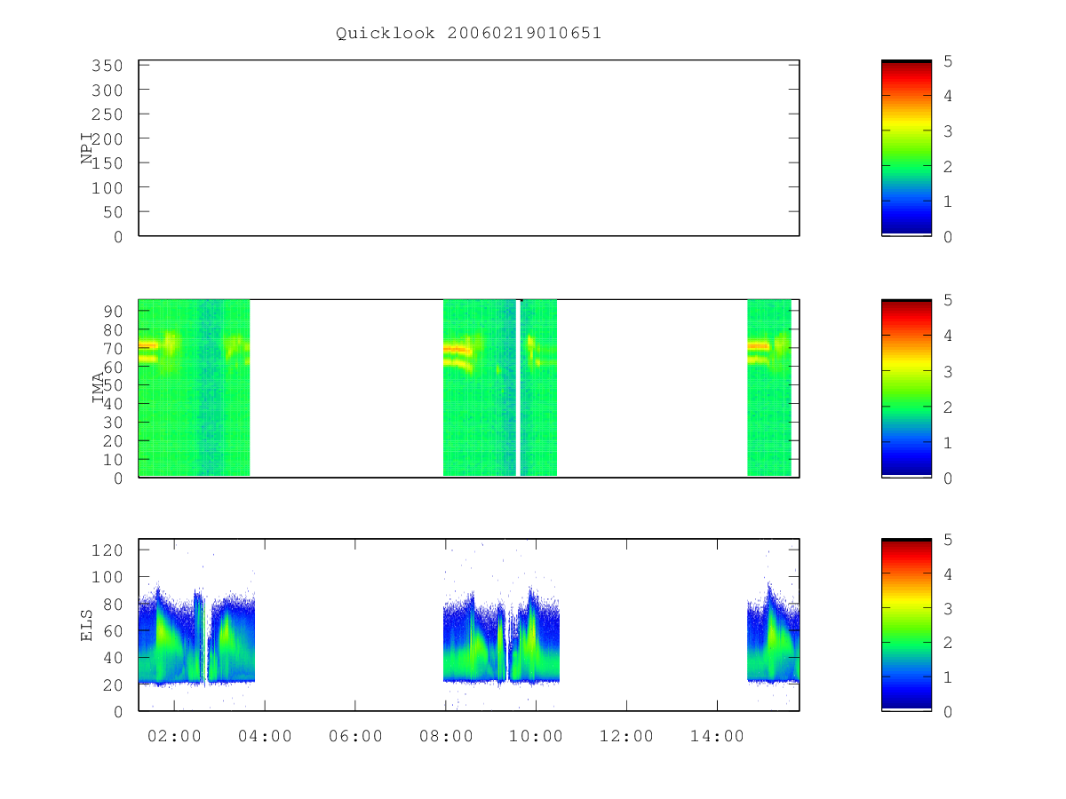This screenshot has width=1066, height=799.
Task: Click the 120 tick on ELS axis
Action: [107, 550]
